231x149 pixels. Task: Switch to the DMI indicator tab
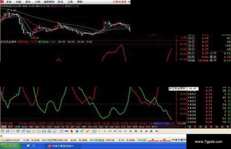click(31, 127)
